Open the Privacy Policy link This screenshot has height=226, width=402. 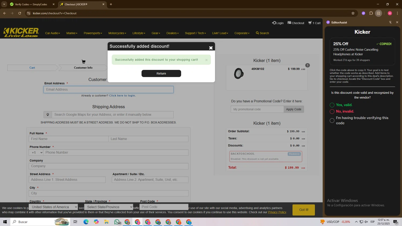click(277, 212)
